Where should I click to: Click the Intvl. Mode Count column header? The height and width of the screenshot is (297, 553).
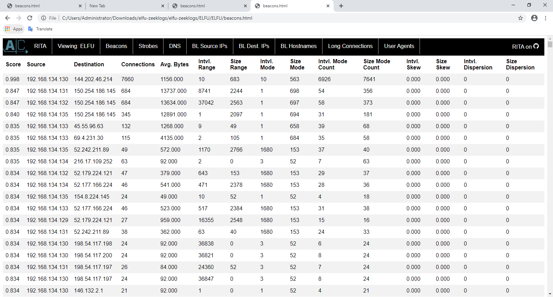click(332, 65)
